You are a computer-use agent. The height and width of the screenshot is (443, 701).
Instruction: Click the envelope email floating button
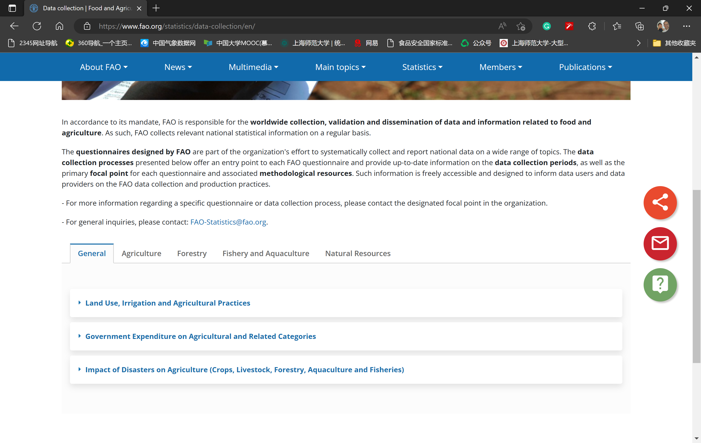tap(660, 244)
